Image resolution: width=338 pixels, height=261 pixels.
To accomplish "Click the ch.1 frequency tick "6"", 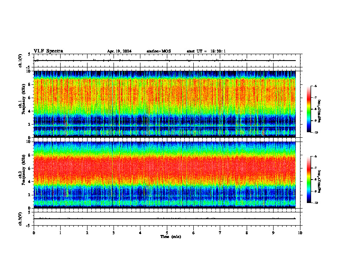I will (29, 98).
